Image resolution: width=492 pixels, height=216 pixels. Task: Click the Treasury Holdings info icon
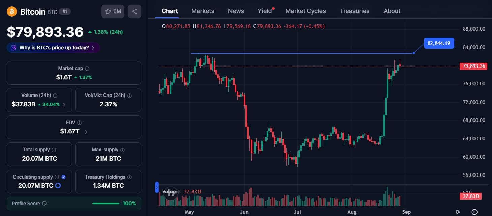coord(129,177)
